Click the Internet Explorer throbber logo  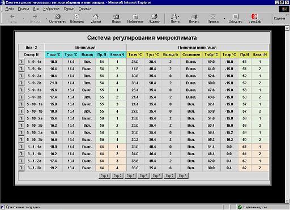click(x=284, y=9)
